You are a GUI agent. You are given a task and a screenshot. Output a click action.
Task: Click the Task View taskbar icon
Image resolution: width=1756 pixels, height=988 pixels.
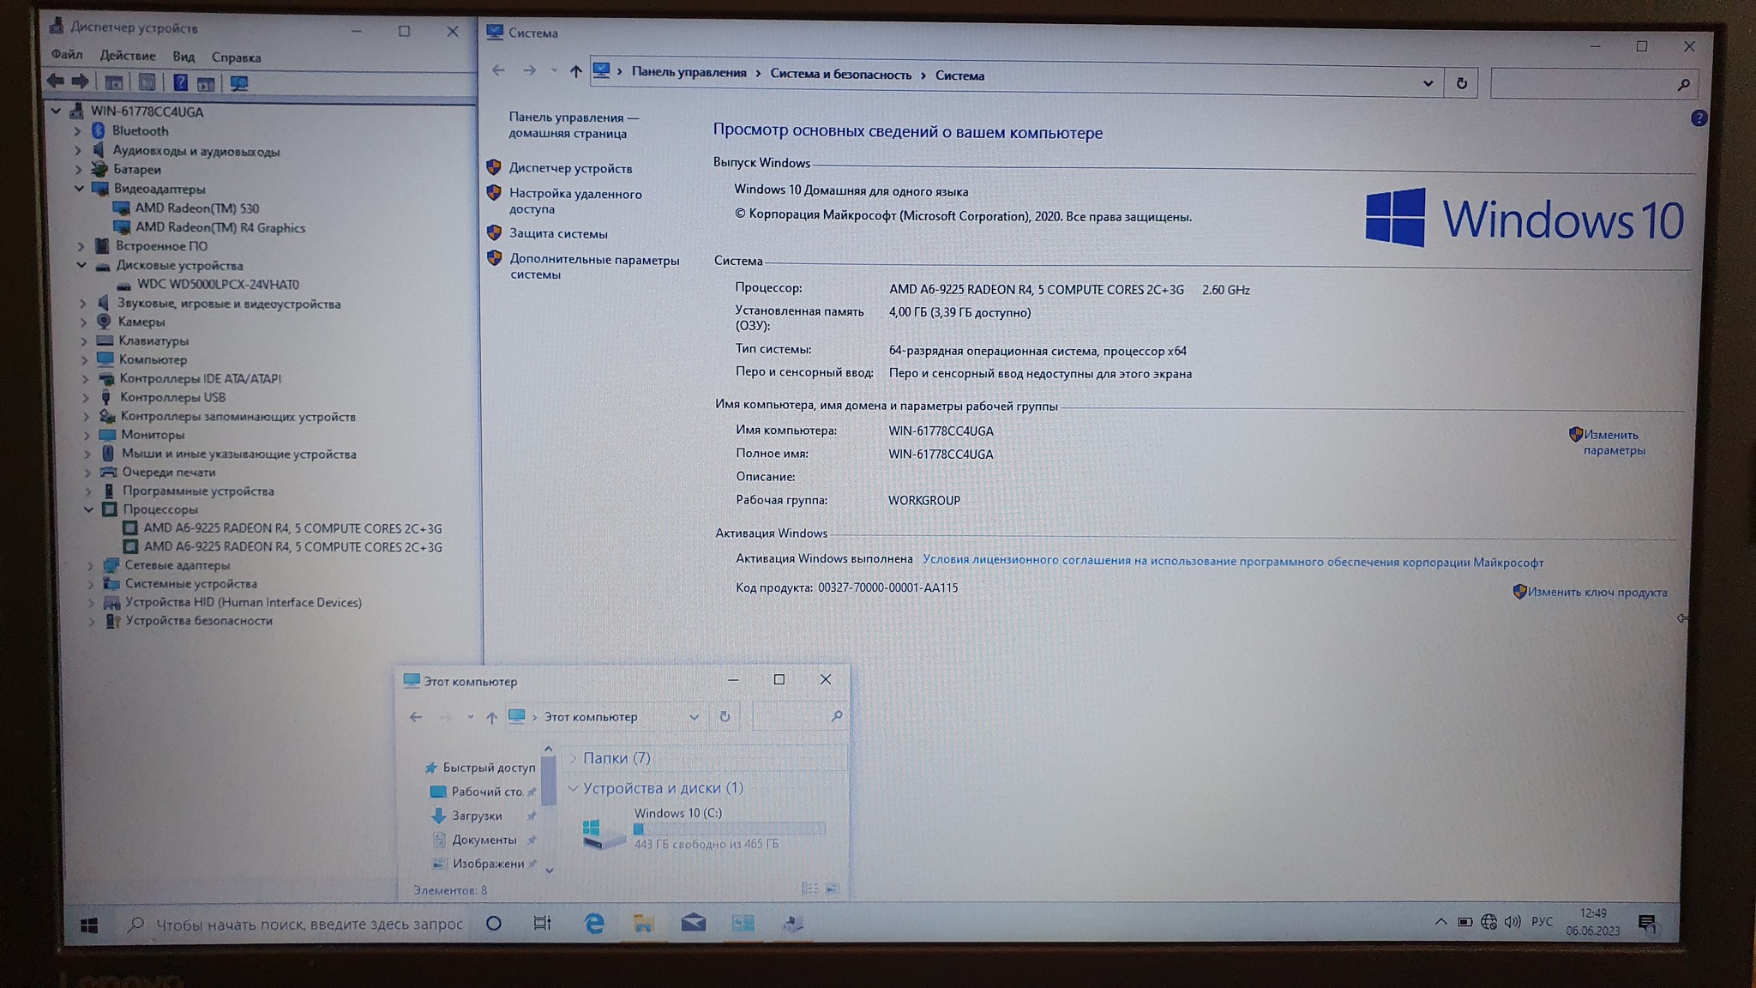coord(542,923)
